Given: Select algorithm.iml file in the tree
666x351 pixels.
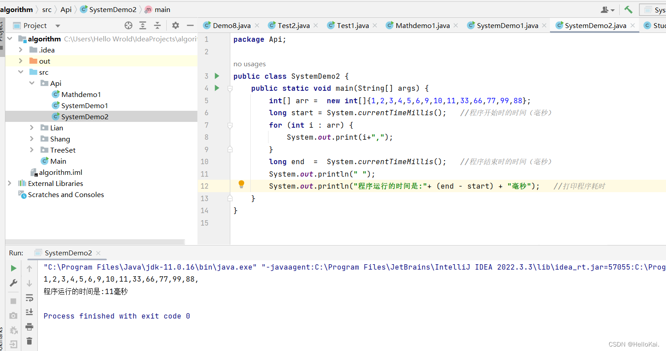Looking at the screenshot, I should (56, 172).
